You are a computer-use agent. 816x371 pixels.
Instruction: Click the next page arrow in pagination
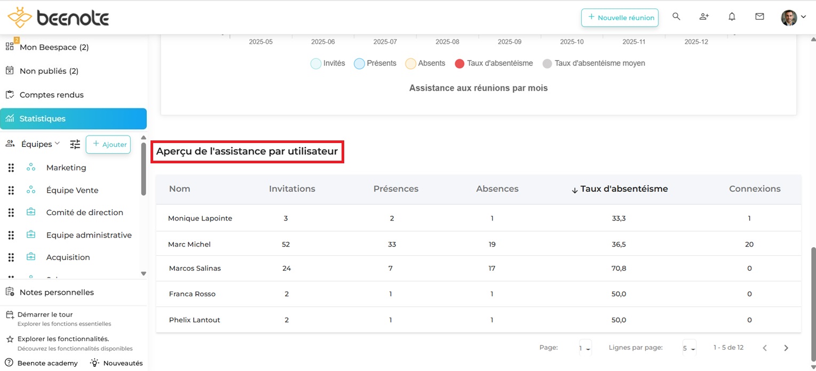pyautogui.click(x=786, y=347)
